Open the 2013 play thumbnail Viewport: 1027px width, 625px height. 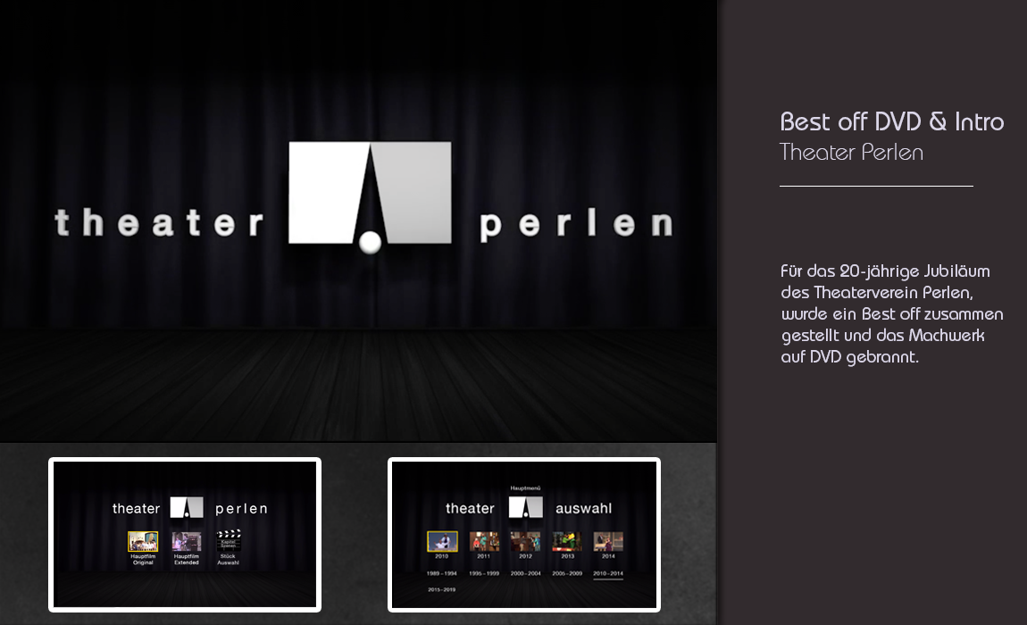pyautogui.click(x=567, y=541)
